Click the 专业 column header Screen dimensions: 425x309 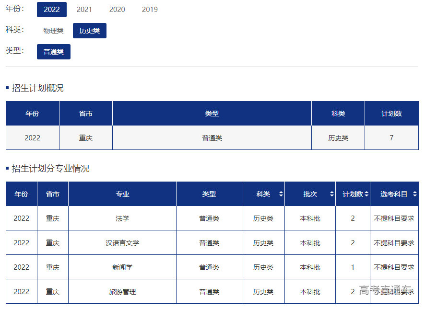click(122, 194)
